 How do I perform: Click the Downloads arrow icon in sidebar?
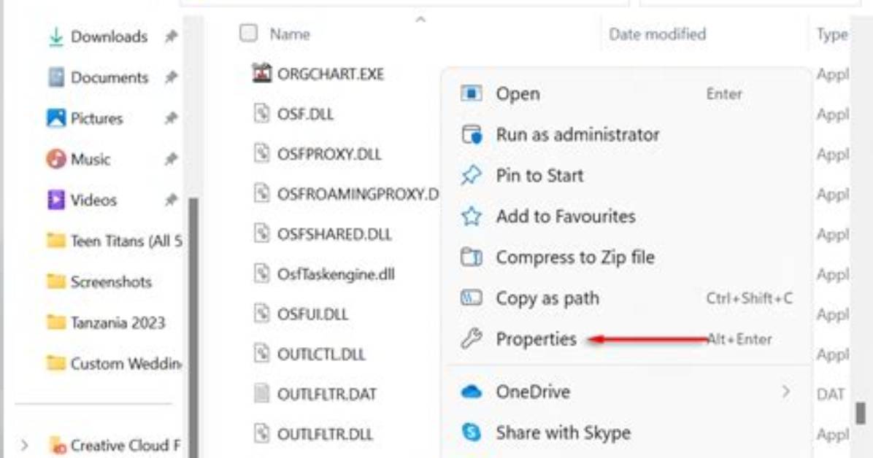click(55, 36)
